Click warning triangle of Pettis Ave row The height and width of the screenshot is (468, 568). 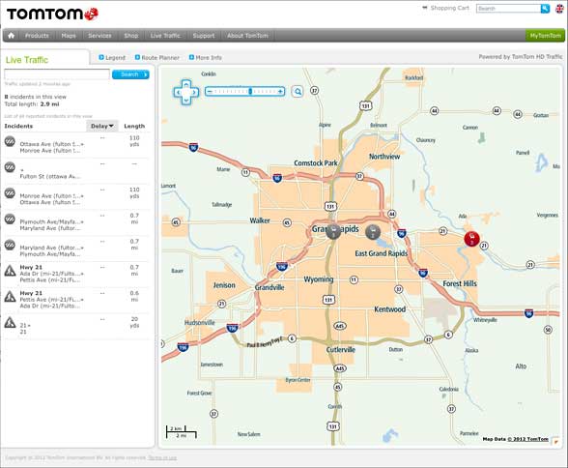[x=10, y=297]
